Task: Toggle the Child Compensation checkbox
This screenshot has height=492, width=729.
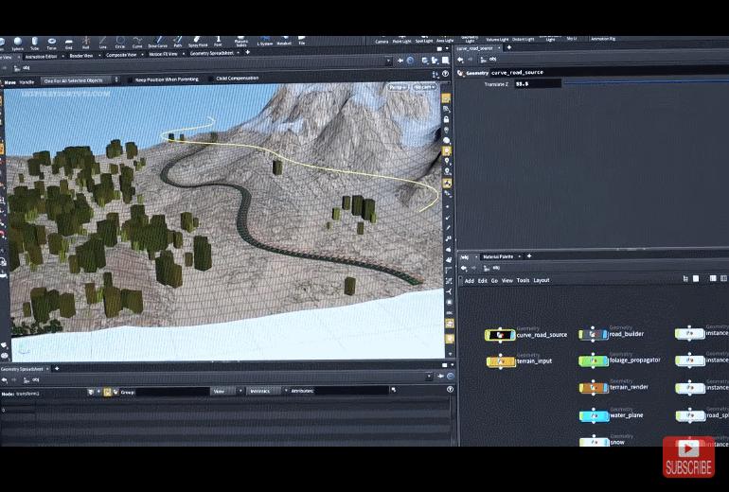Action: coord(211,79)
